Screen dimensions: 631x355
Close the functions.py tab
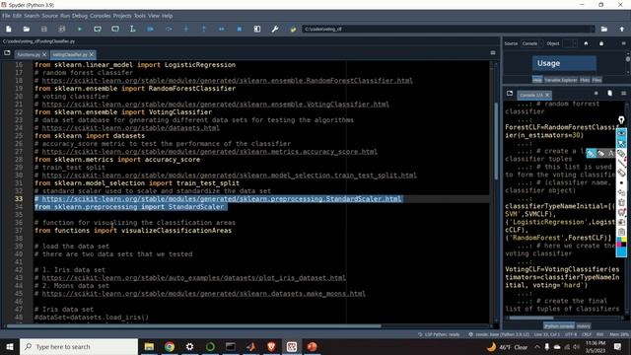click(44, 54)
